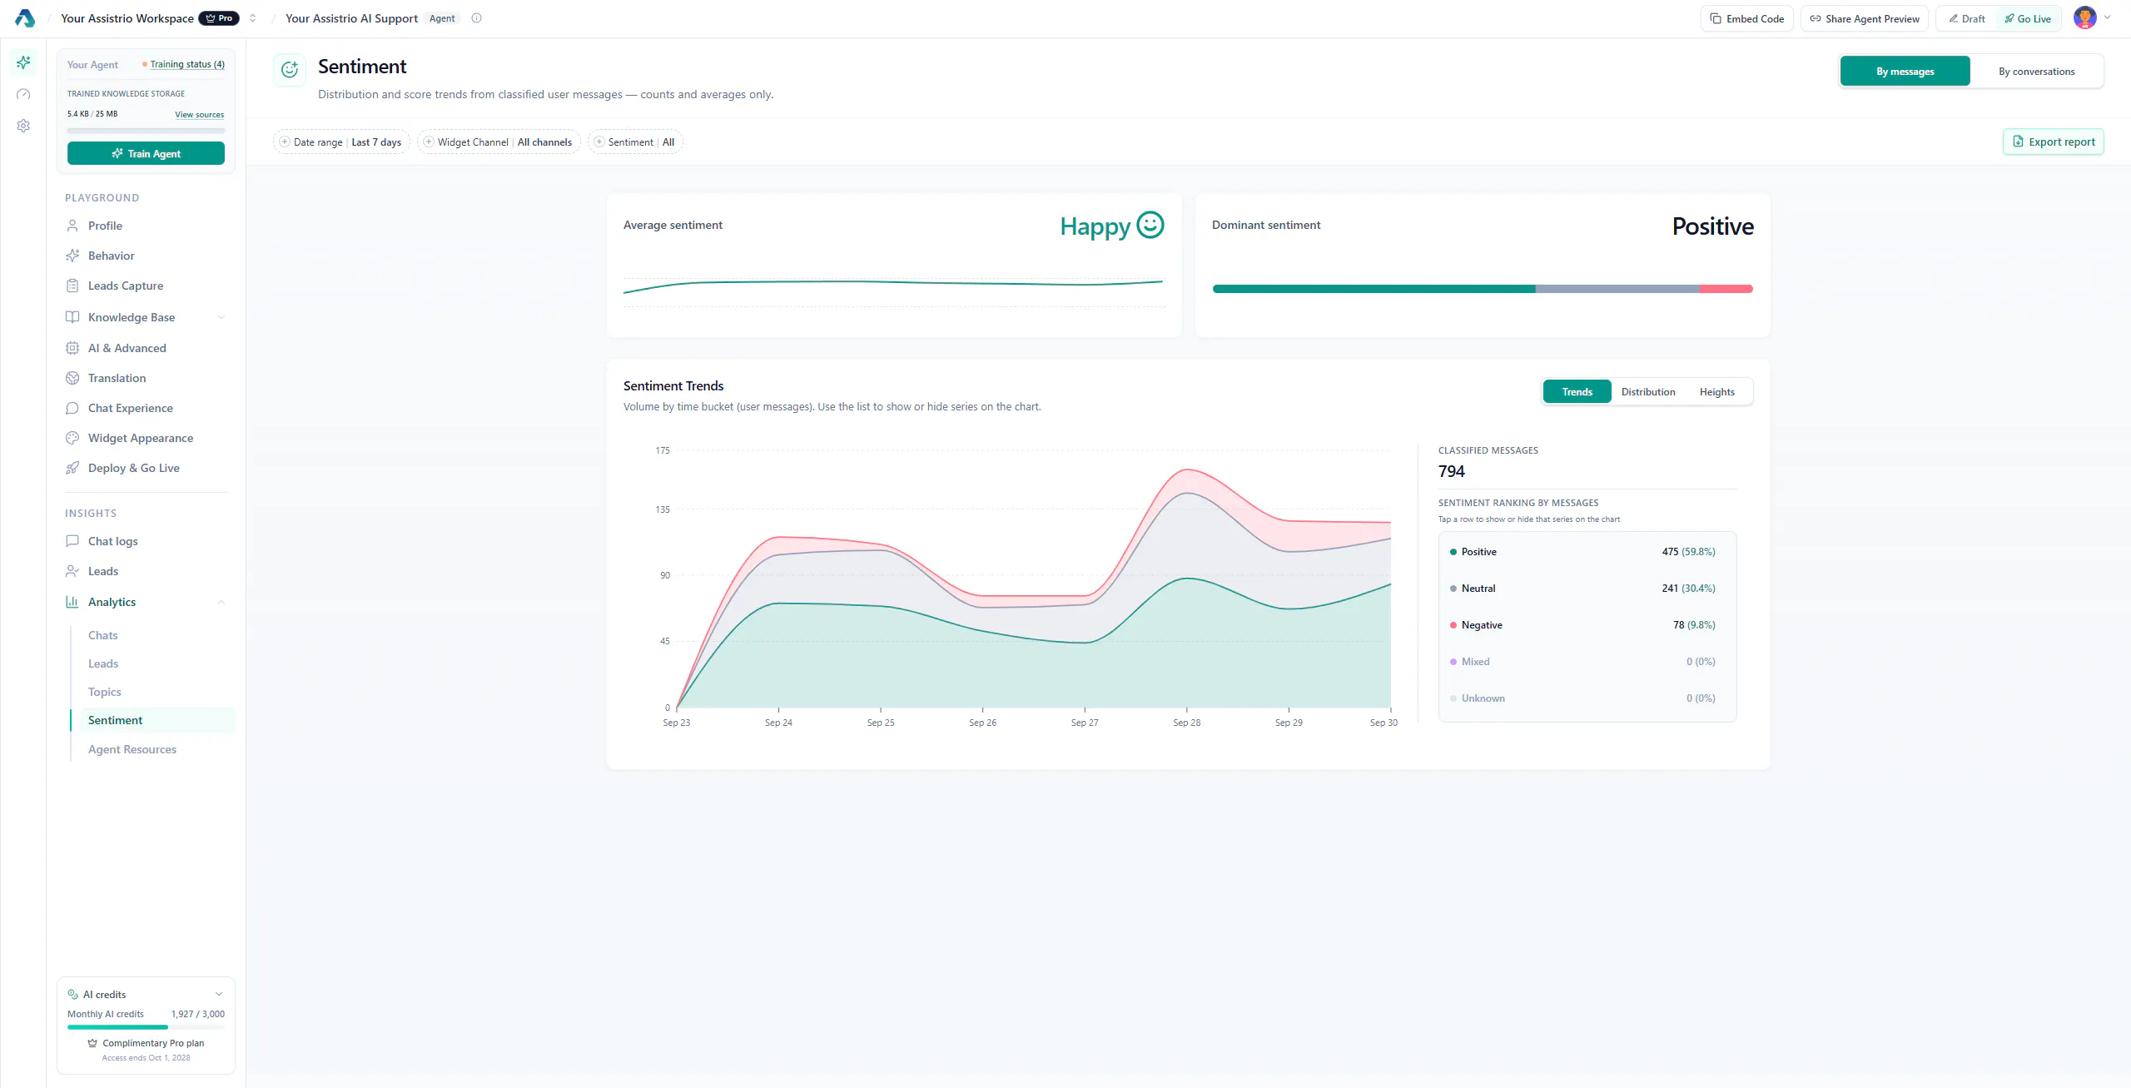Open the Sentiment All filter dropdown

click(x=635, y=142)
